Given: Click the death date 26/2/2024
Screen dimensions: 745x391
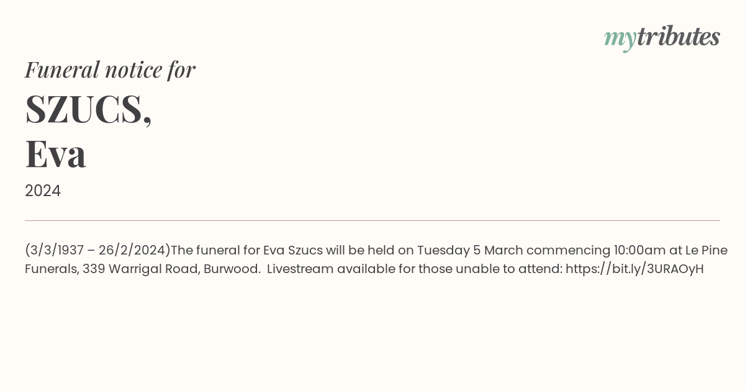Looking at the screenshot, I should [x=132, y=250].
